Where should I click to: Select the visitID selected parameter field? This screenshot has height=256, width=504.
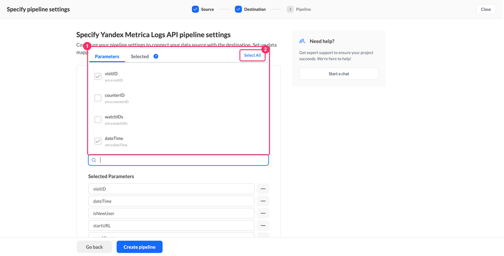click(x=171, y=189)
